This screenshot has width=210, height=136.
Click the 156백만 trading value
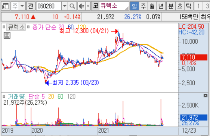189,17
